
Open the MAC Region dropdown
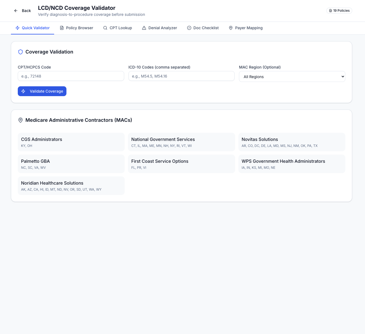tap(292, 77)
